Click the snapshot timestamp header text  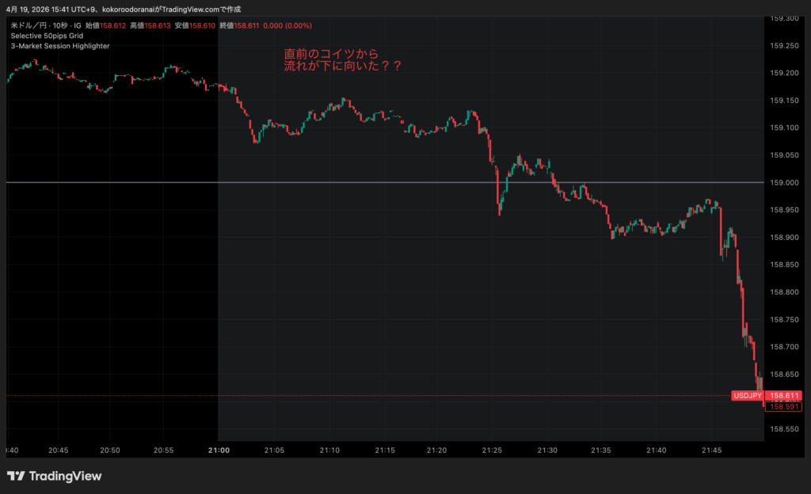coord(127,9)
